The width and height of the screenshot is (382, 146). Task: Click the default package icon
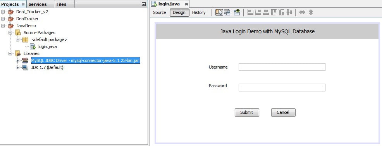(x=25, y=40)
